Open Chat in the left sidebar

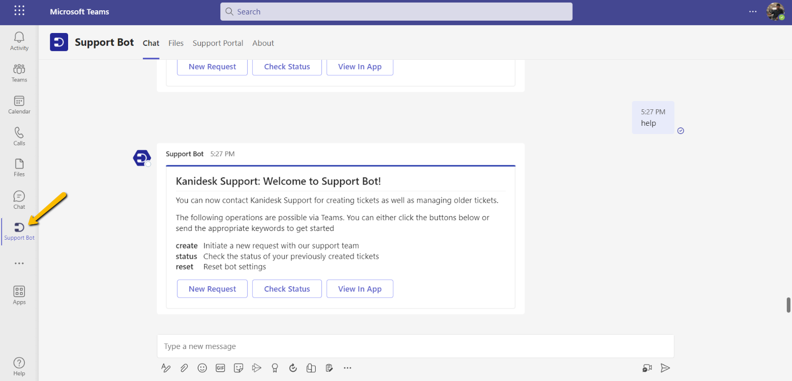click(x=19, y=200)
